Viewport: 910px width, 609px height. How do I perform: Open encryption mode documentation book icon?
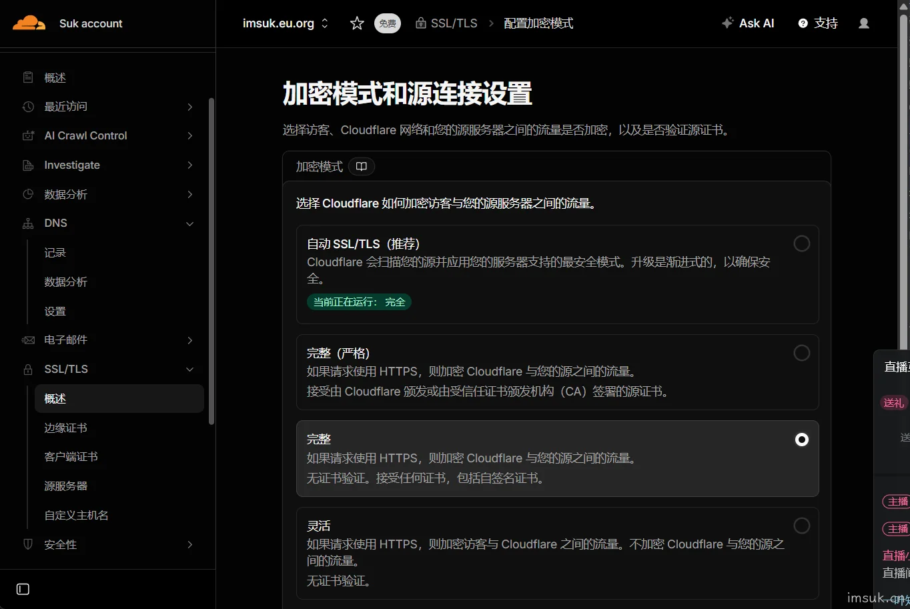pos(362,166)
